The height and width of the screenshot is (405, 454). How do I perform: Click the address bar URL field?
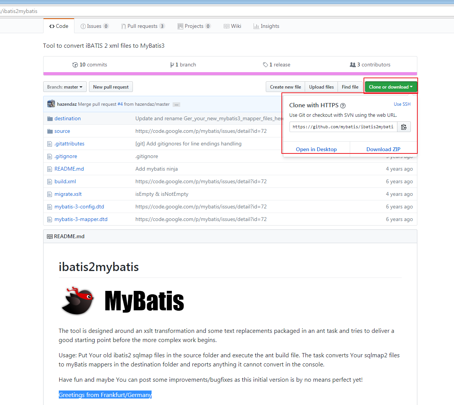(227, 11)
